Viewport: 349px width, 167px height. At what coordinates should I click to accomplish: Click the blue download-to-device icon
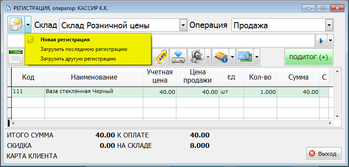tap(178, 57)
